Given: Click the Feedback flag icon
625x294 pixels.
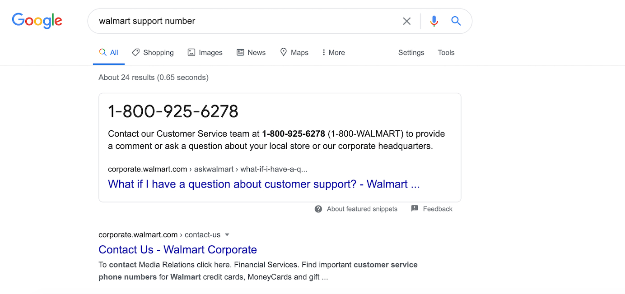Looking at the screenshot, I should (415, 208).
